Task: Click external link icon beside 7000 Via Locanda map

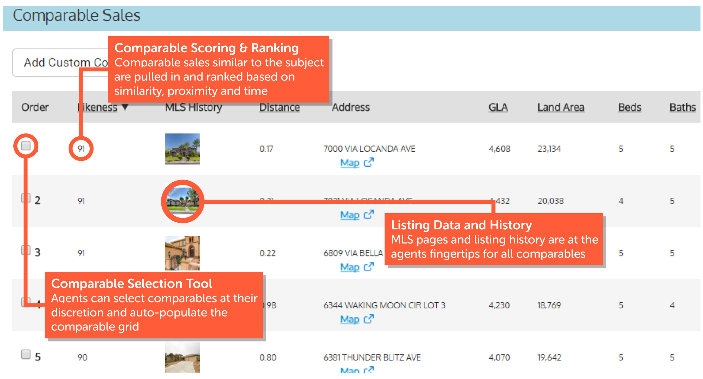Action: [369, 163]
